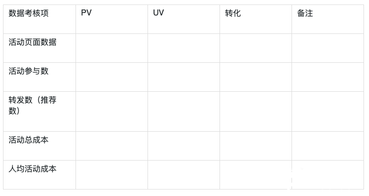Click the 数据考核项 header cell
369x196 pixels.
click(39, 19)
